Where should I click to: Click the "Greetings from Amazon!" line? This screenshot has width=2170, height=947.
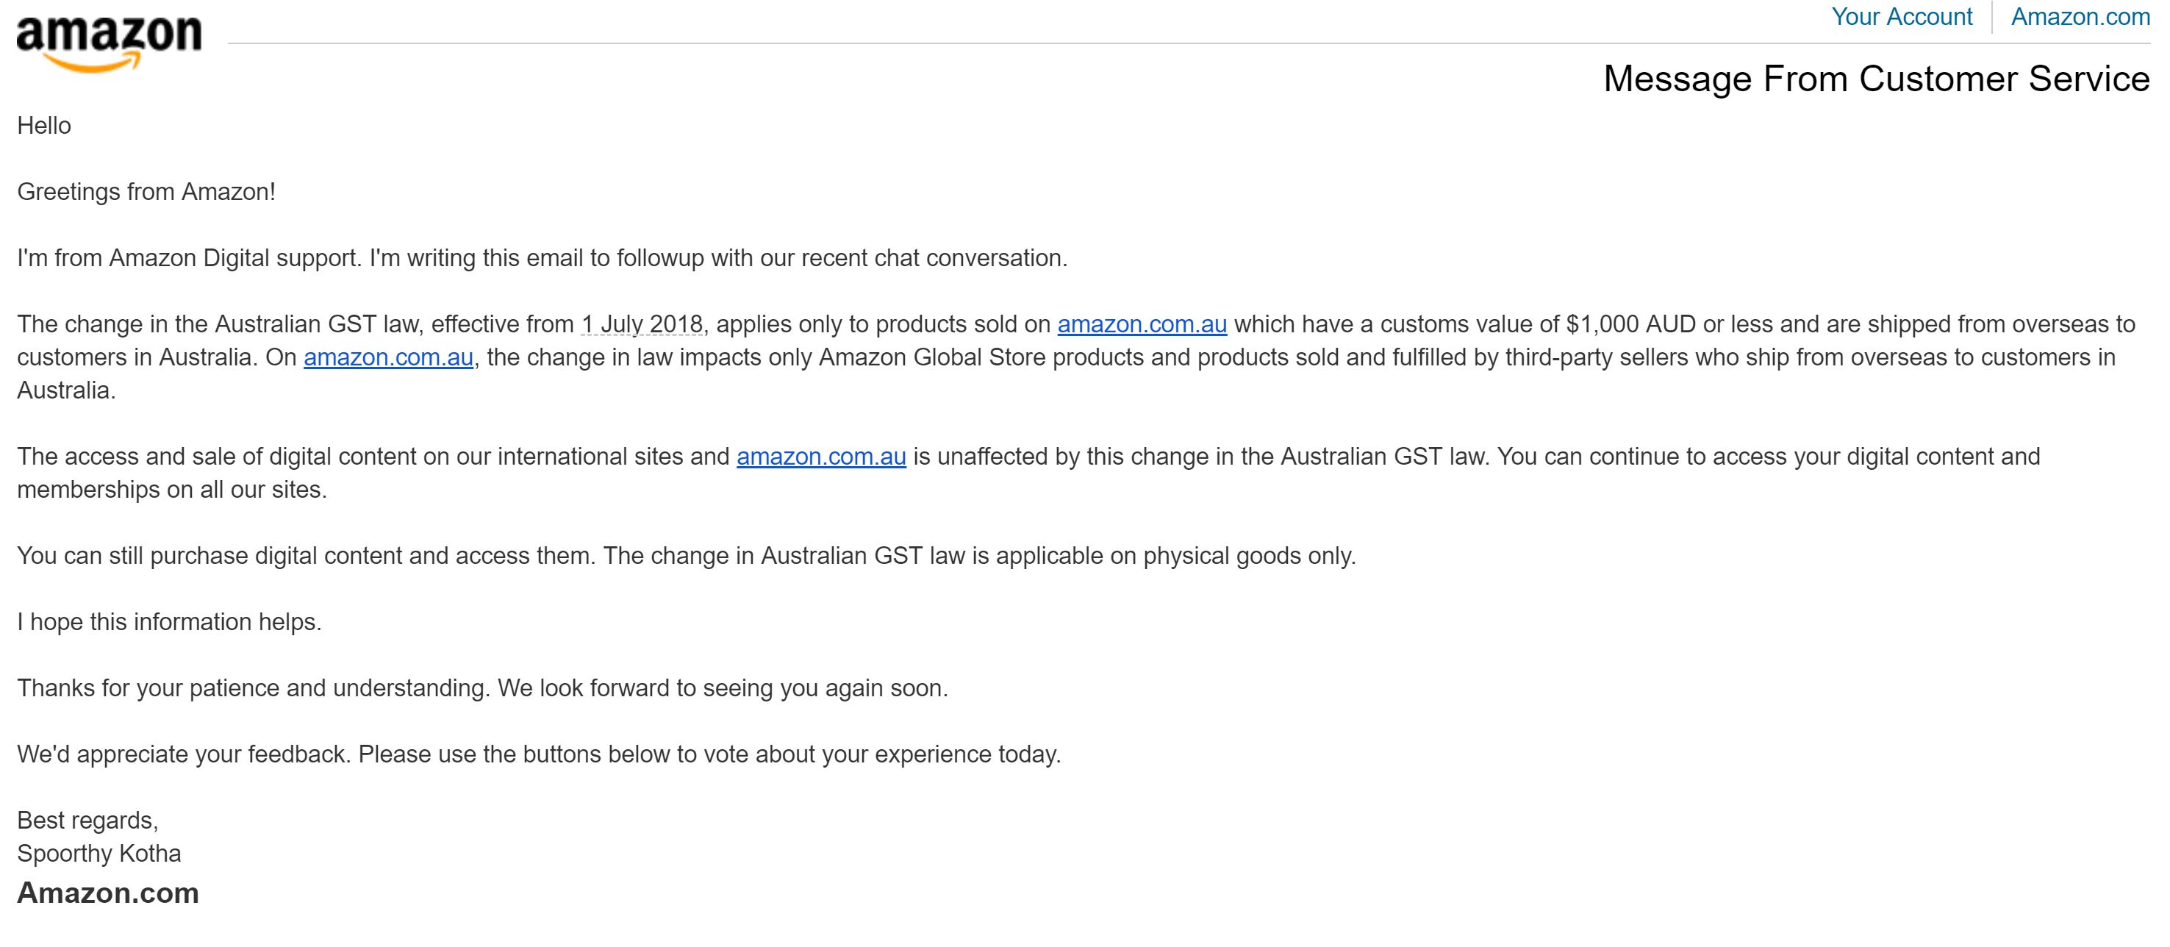tap(146, 192)
